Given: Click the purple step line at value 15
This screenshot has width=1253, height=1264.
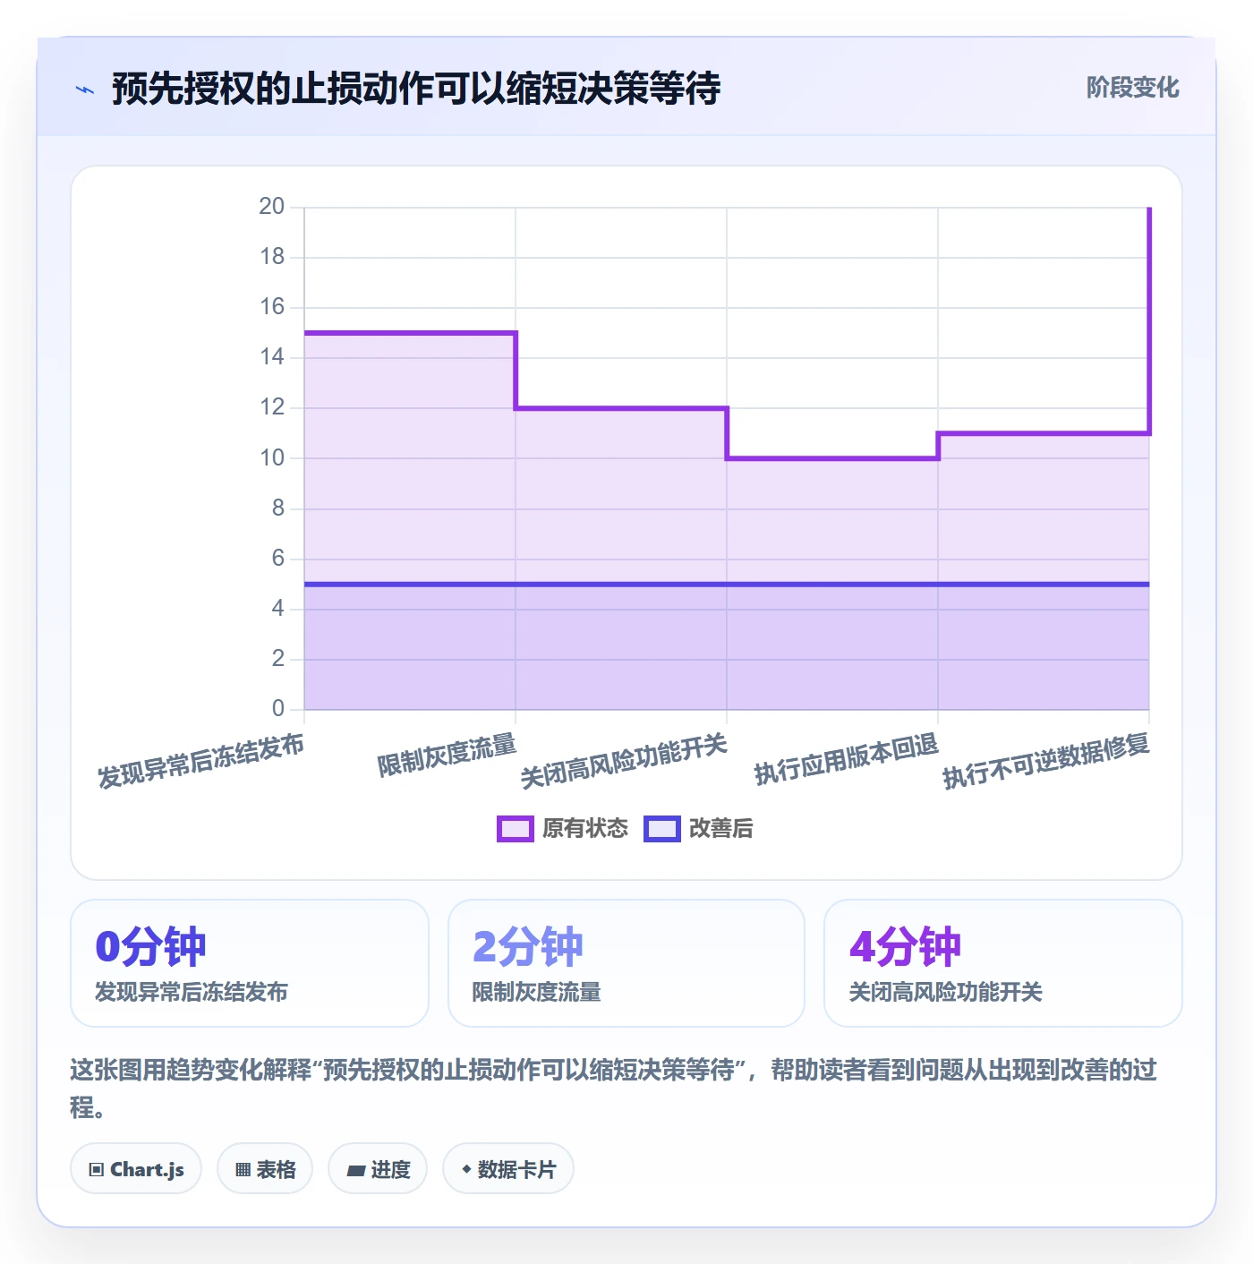Looking at the screenshot, I should [x=410, y=333].
